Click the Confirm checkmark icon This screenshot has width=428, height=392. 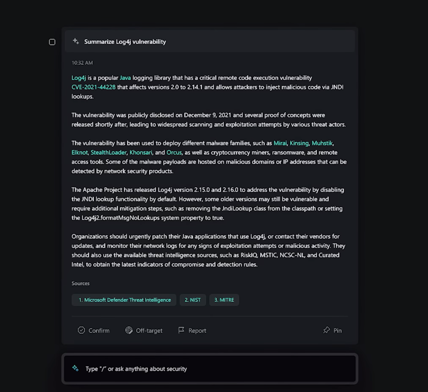[81, 330]
